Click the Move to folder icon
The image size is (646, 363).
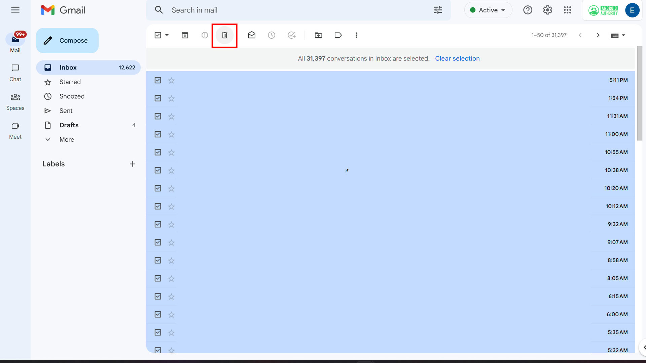[x=318, y=35]
